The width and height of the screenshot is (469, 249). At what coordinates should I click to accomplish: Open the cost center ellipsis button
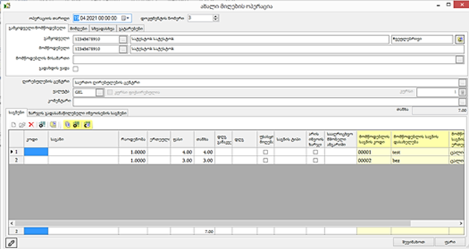(462, 82)
